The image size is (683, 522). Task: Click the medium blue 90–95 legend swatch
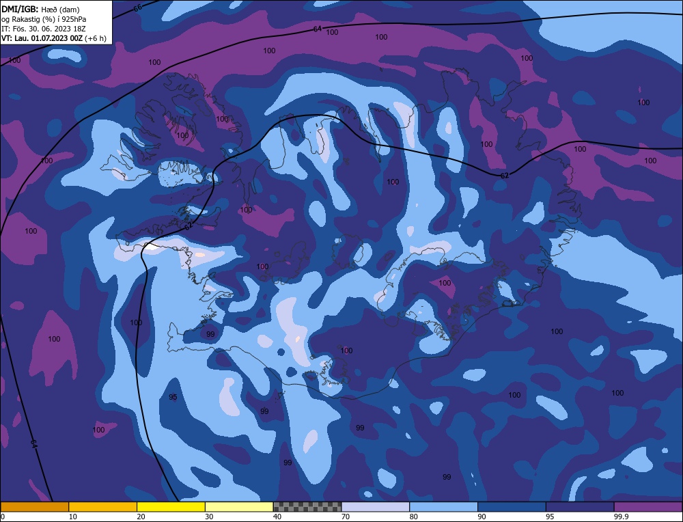tap(512, 506)
